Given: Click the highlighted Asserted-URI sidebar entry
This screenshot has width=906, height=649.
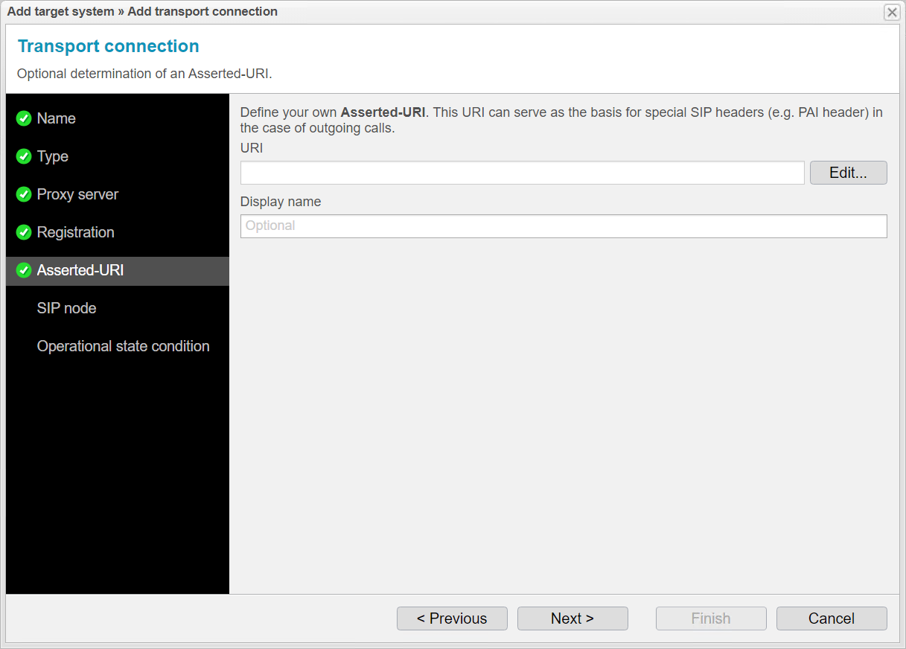Looking at the screenshot, I should pyautogui.click(x=80, y=271).
